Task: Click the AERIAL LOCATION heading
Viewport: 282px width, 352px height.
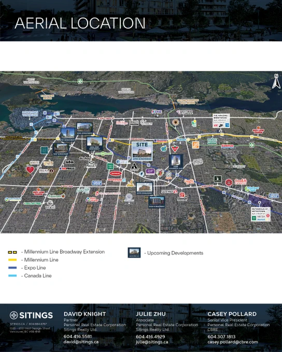Action: 80,23
